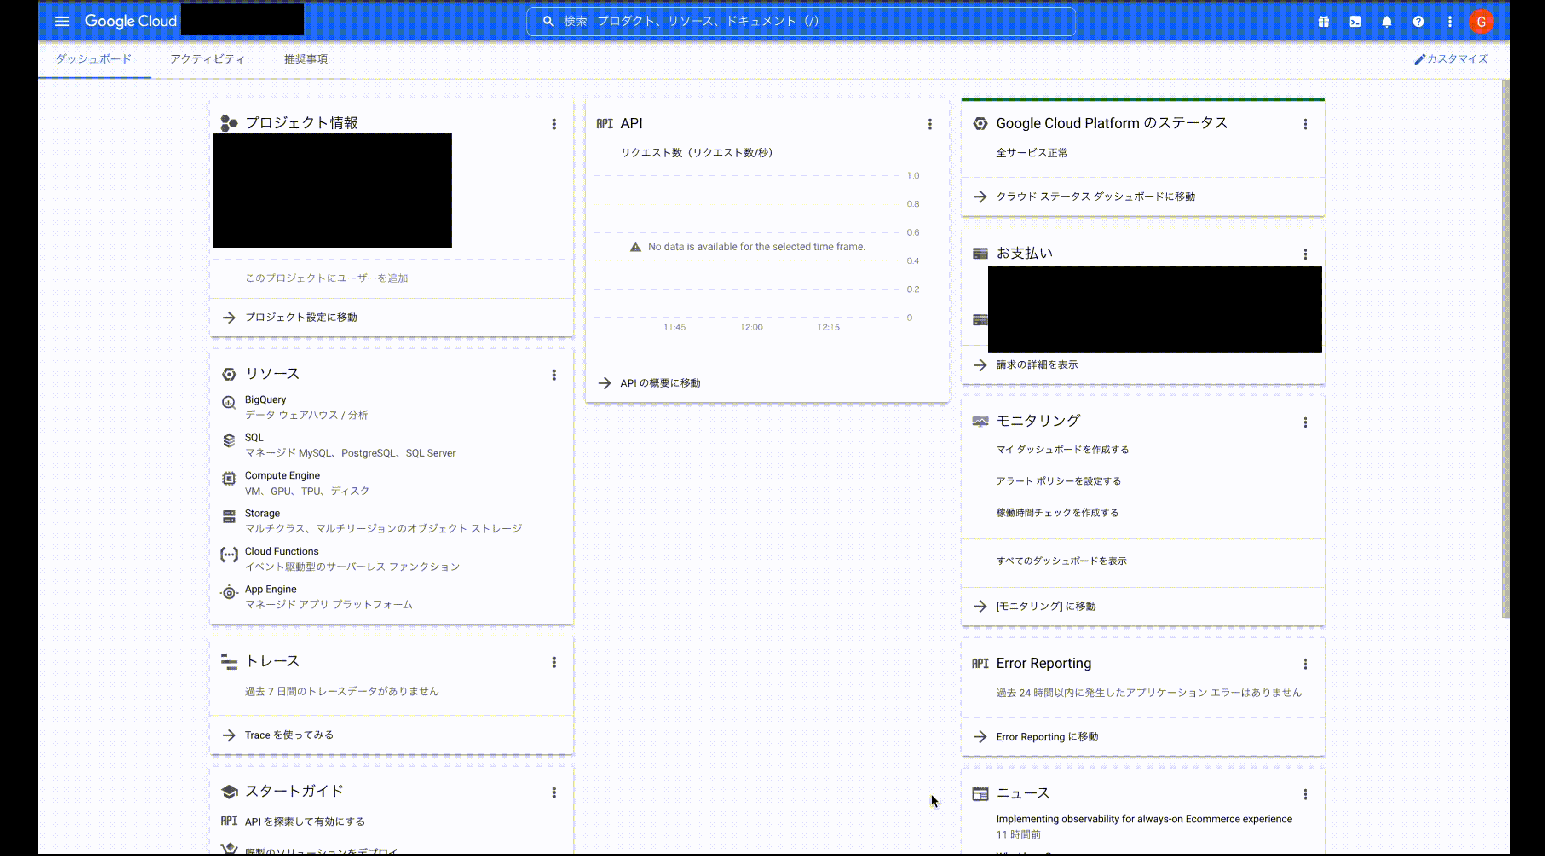
Task: Click the お支払い credit card icon
Action: coord(980,254)
